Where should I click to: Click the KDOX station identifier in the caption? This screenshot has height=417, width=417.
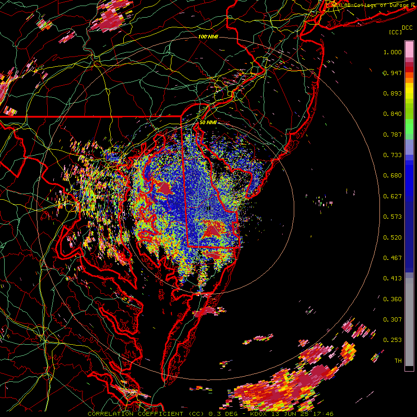[259, 414]
